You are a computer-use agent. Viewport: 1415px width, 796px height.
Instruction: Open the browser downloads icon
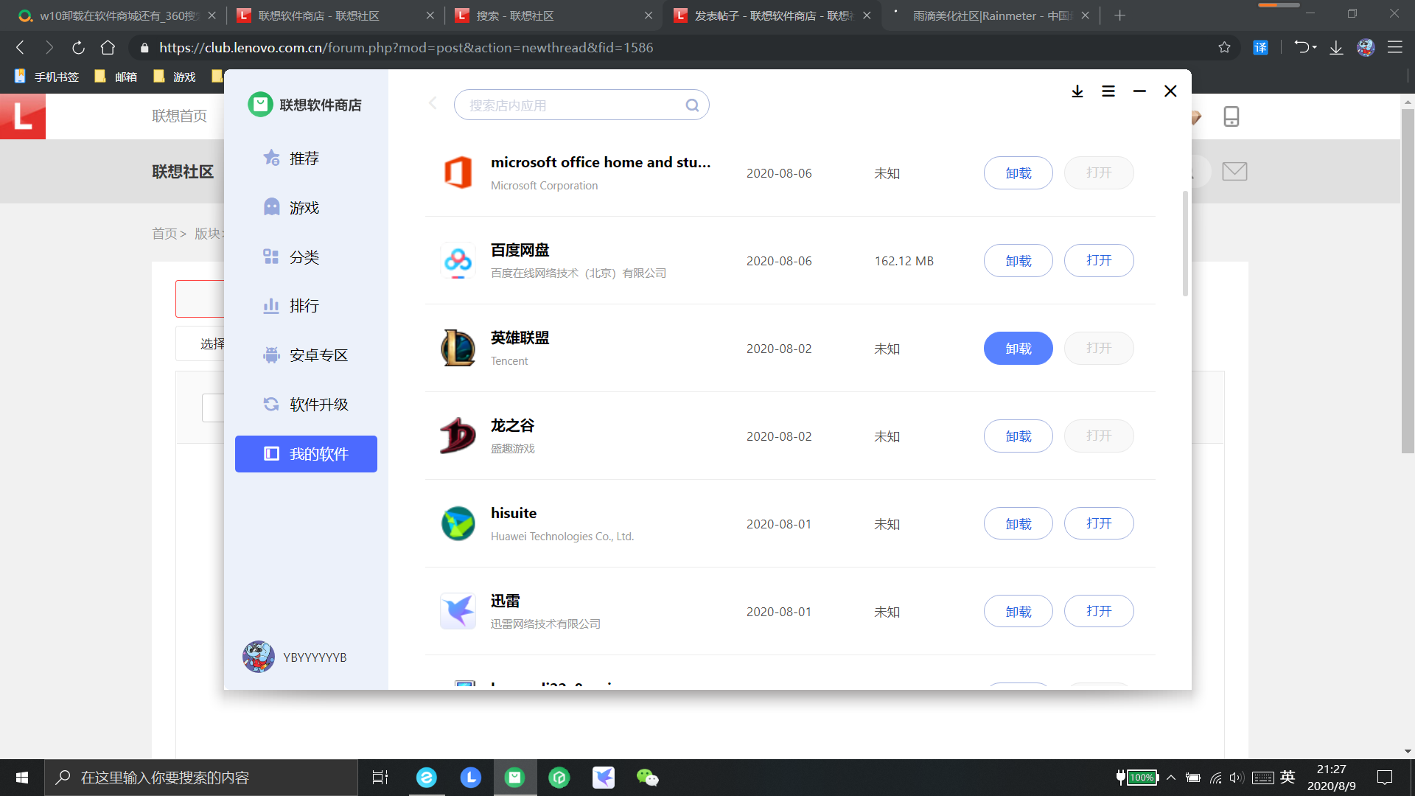[1336, 48]
